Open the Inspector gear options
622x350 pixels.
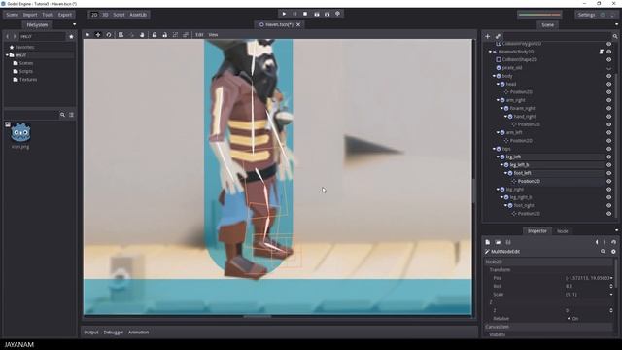(x=613, y=252)
